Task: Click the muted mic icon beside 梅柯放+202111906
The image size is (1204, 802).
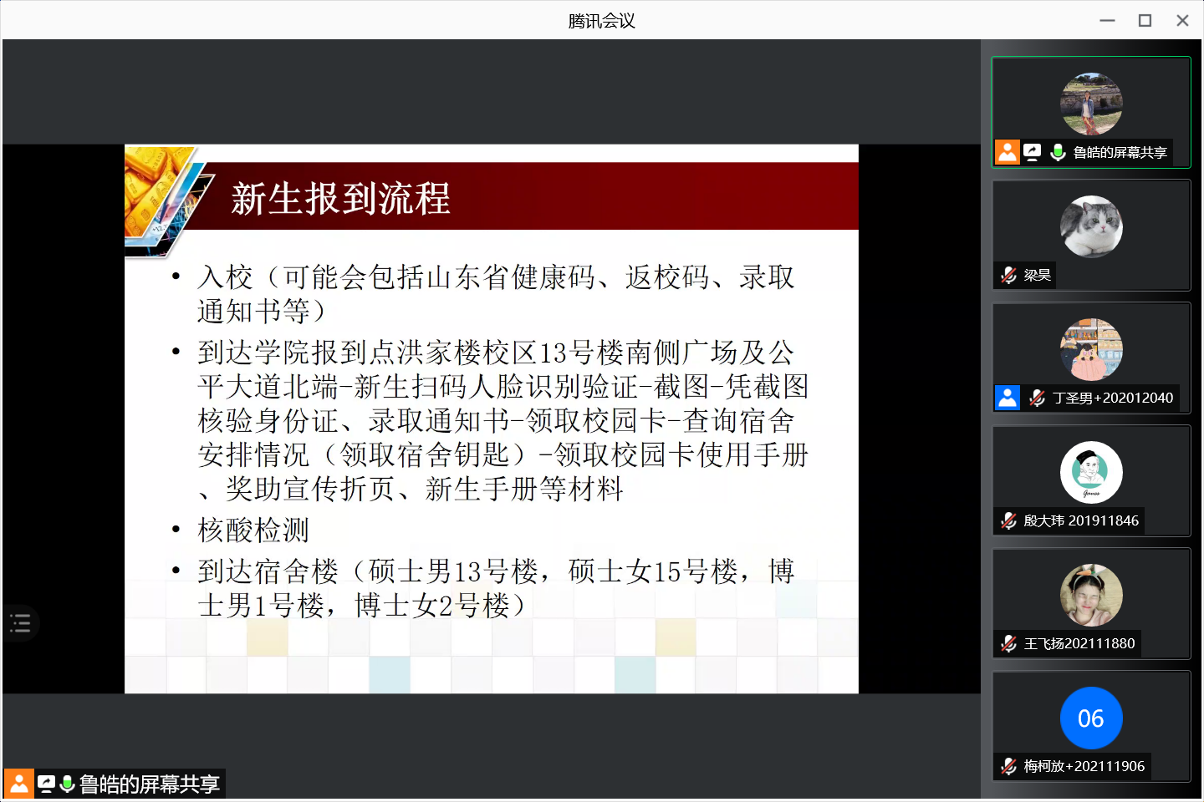Action: [x=1009, y=766]
